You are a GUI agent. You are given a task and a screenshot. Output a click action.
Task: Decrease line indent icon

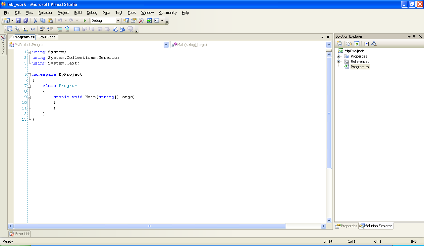point(42,29)
